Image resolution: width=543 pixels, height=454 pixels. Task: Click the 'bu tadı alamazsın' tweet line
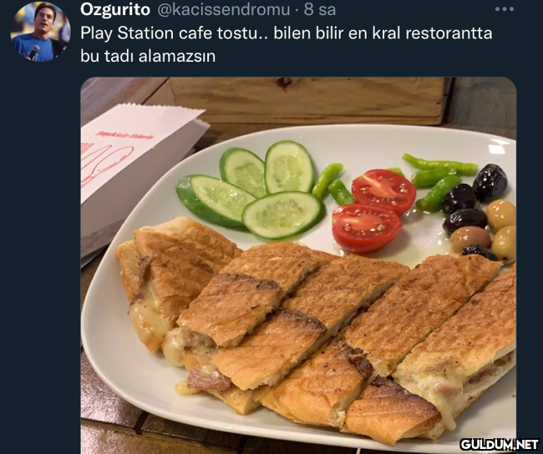(148, 56)
